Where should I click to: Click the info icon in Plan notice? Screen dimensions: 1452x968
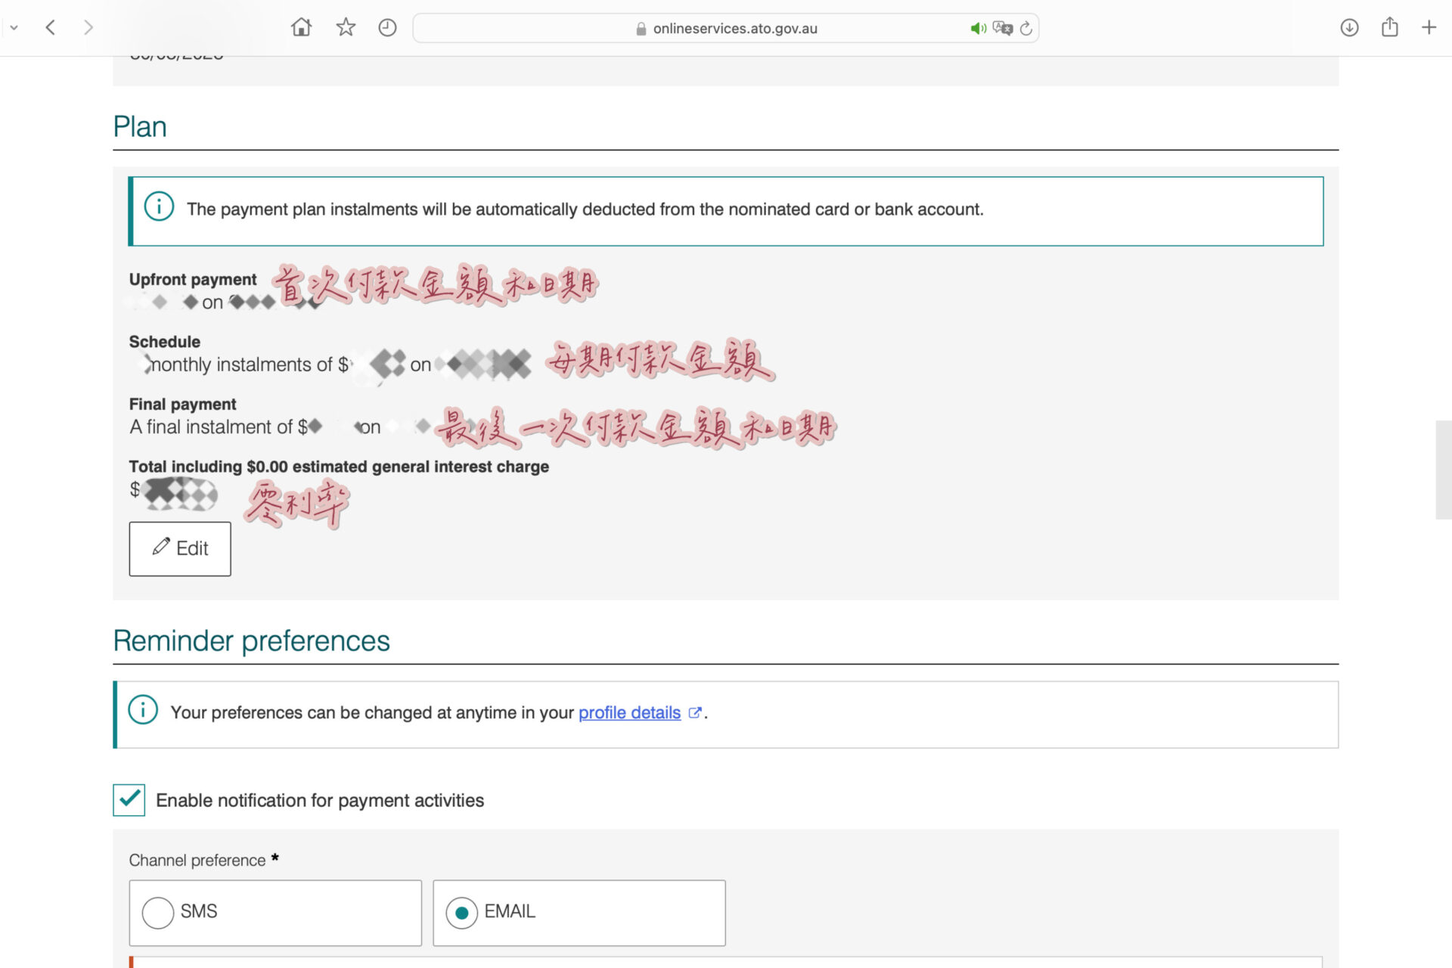159,206
